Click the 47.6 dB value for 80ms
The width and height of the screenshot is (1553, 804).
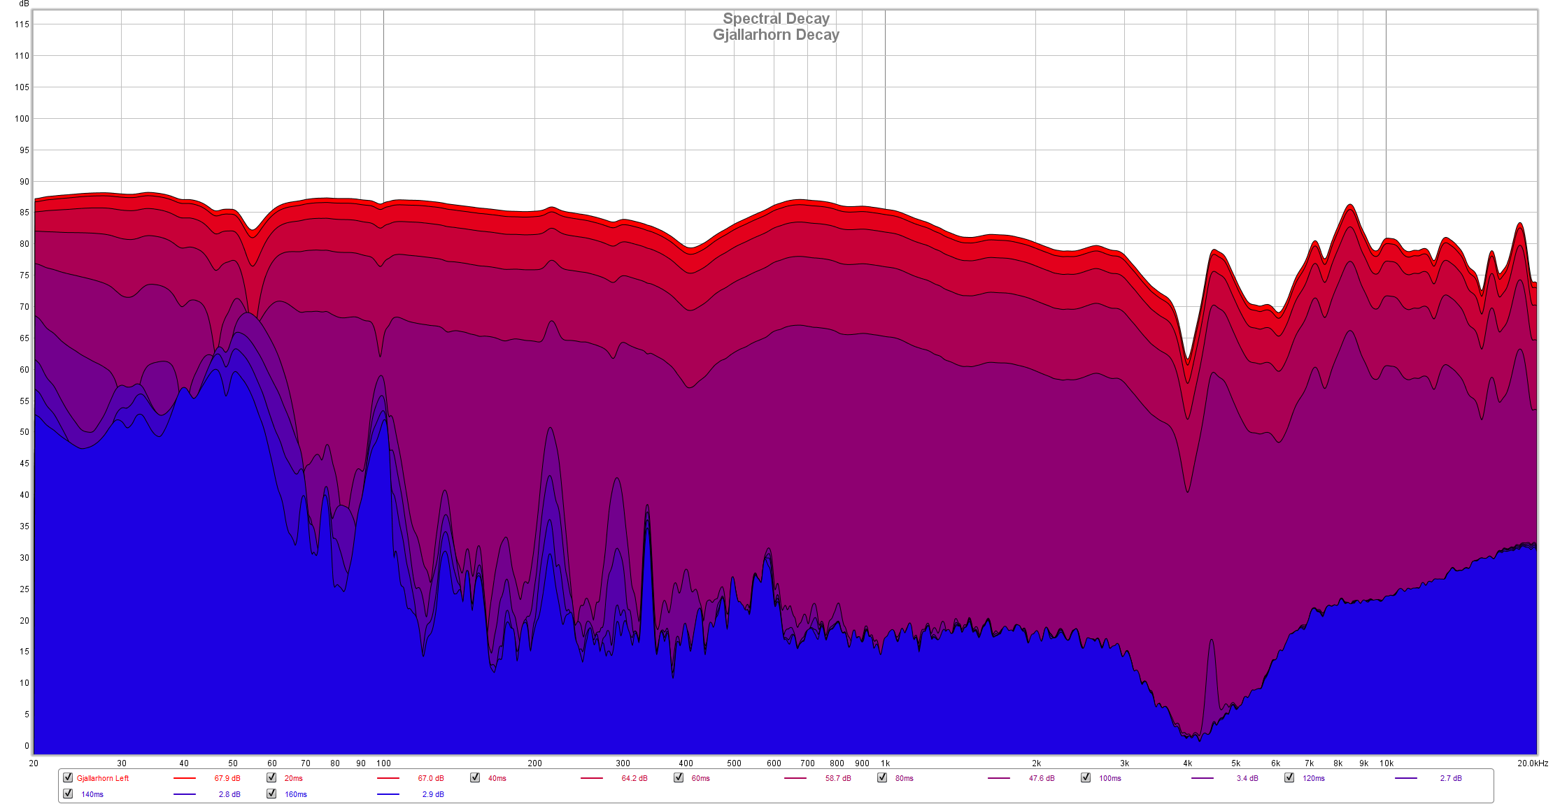(1042, 778)
